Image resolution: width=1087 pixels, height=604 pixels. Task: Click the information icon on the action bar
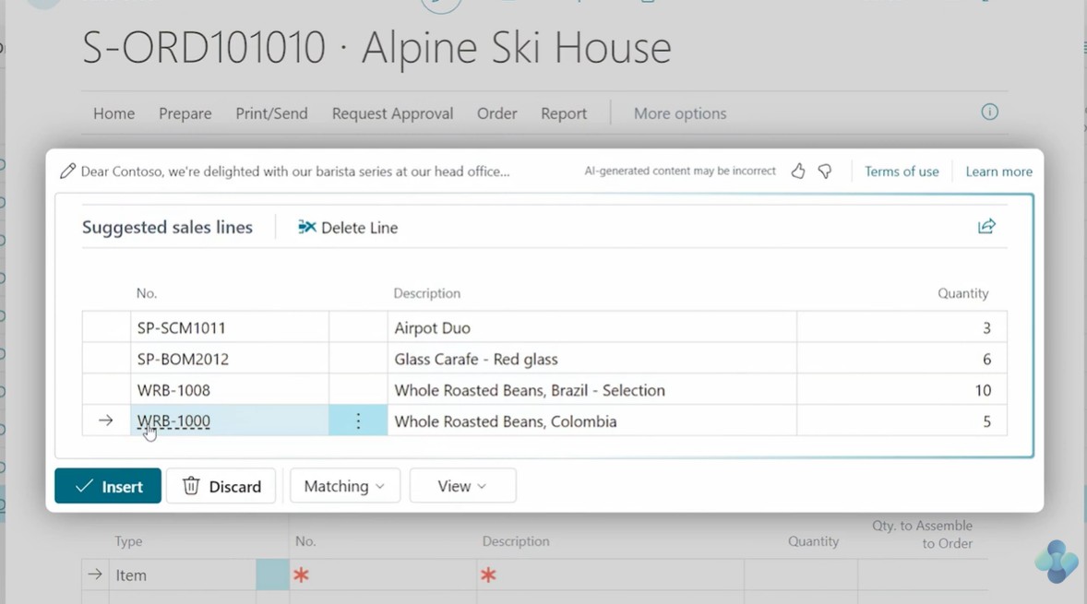coord(989,112)
